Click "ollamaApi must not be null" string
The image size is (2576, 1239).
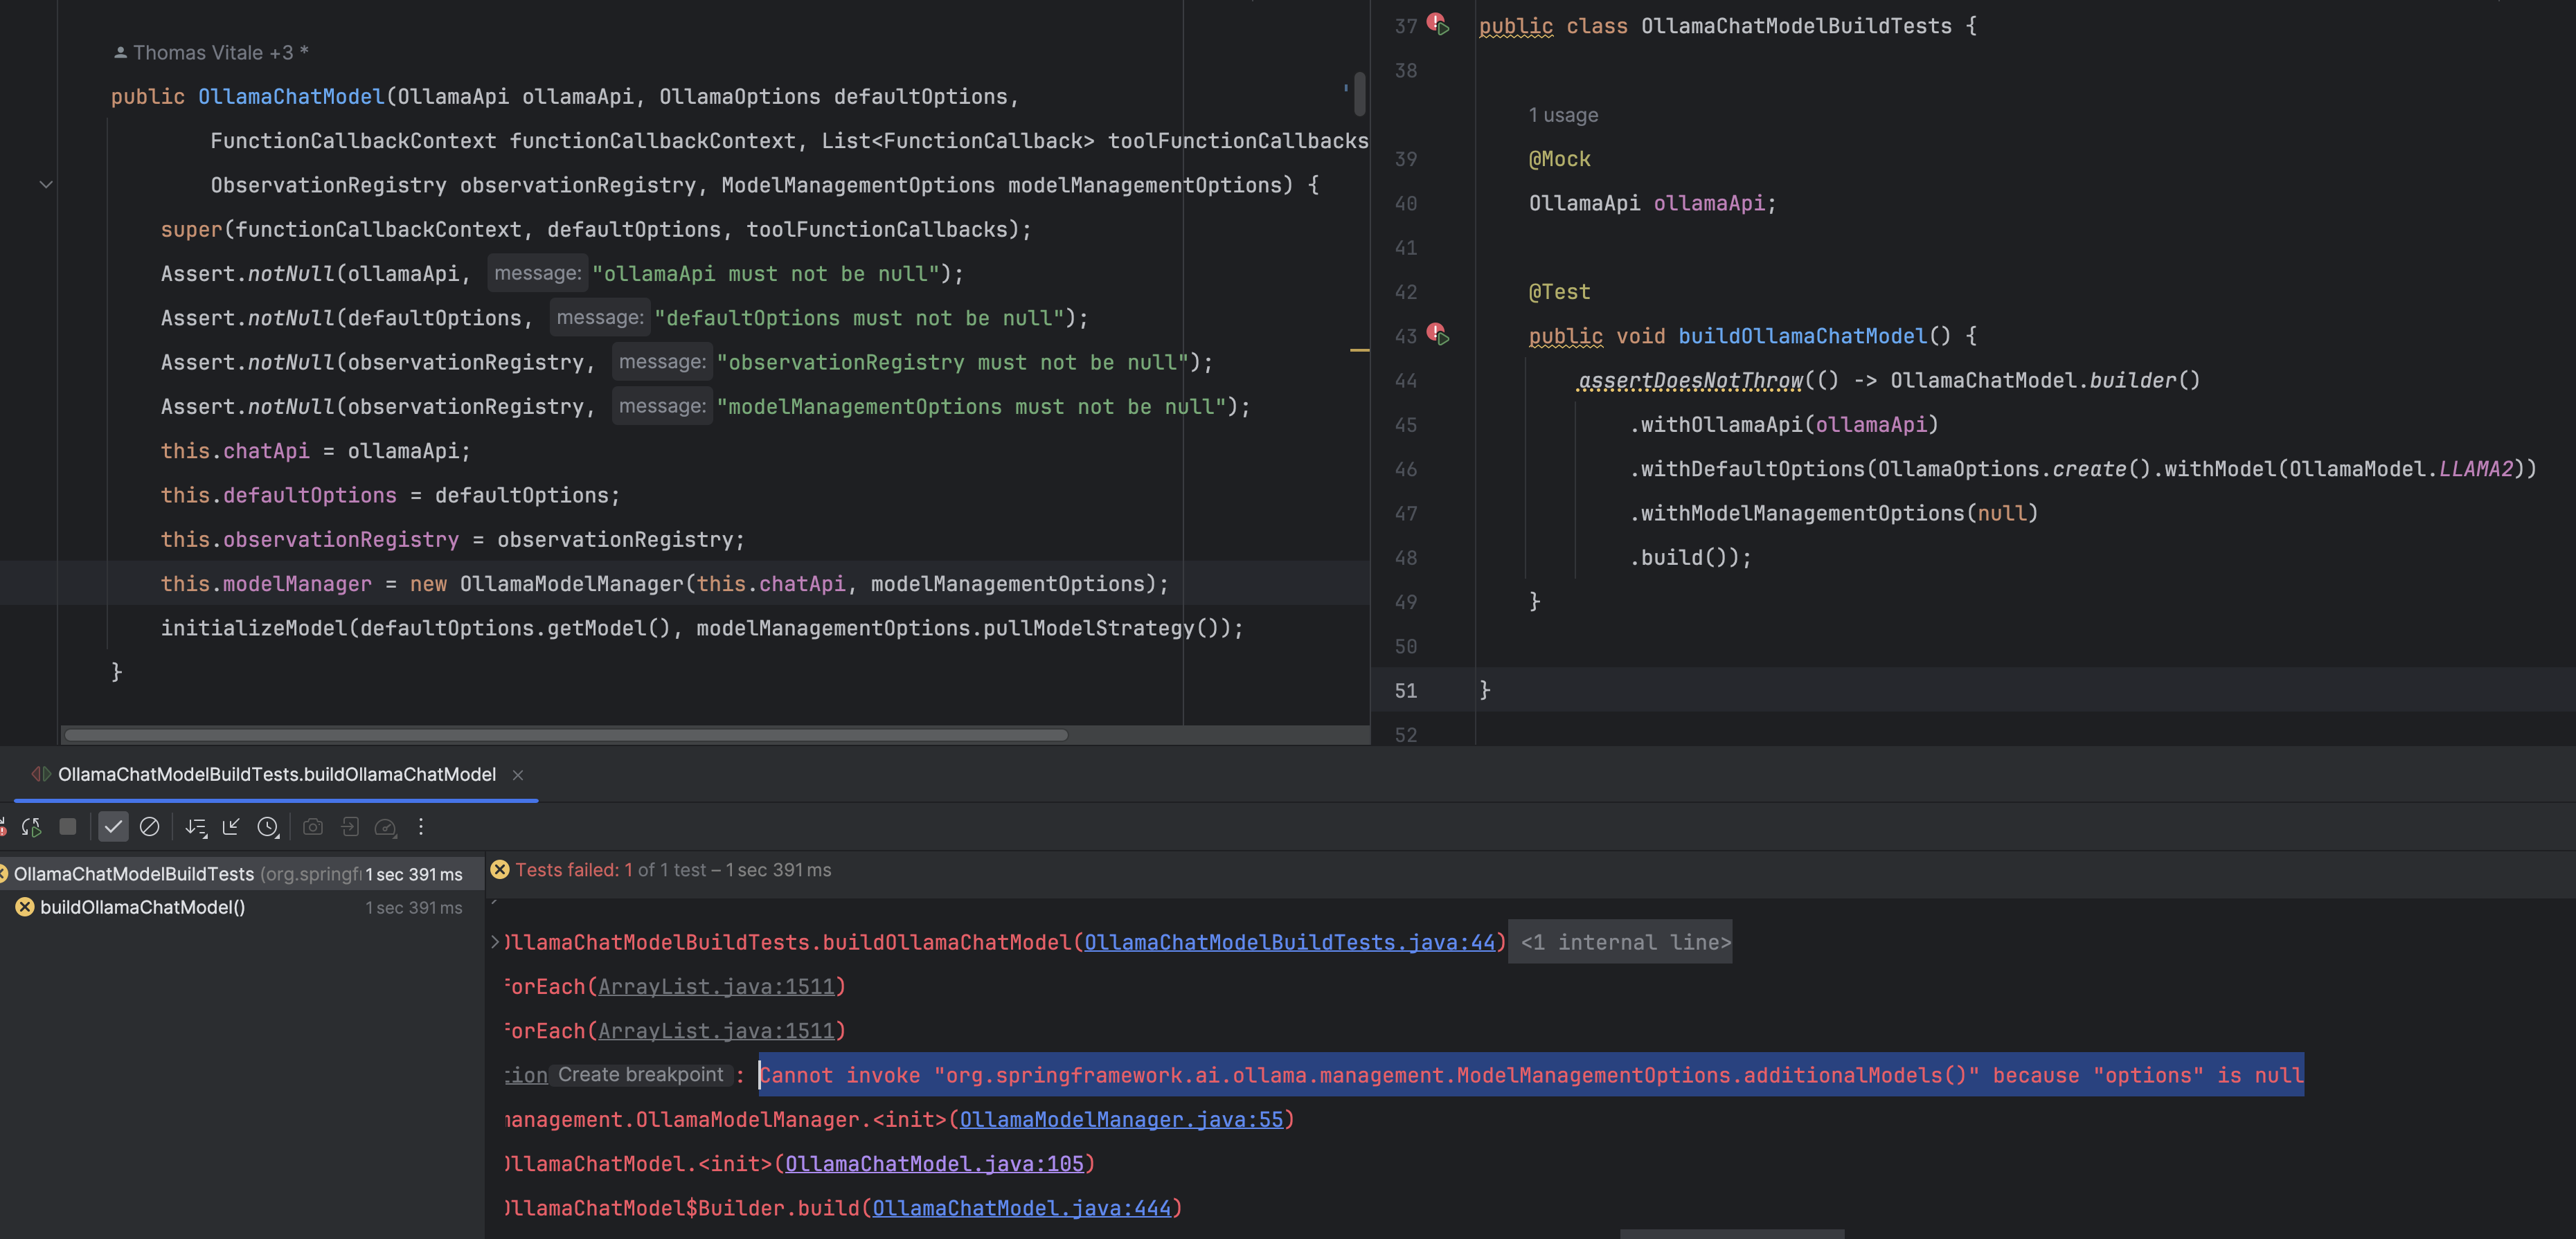pyautogui.click(x=766, y=274)
